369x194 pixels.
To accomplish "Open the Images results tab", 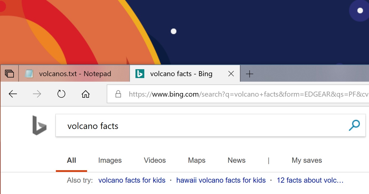I will (x=110, y=160).
